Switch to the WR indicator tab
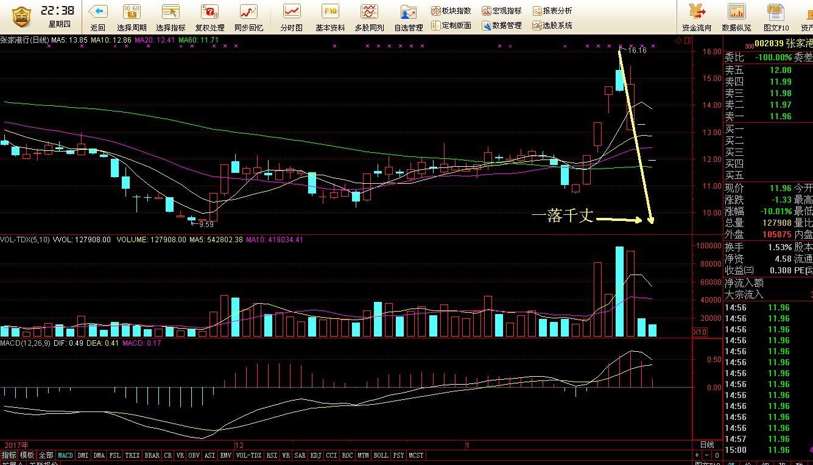This screenshot has width=813, height=465. (x=286, y=455)
